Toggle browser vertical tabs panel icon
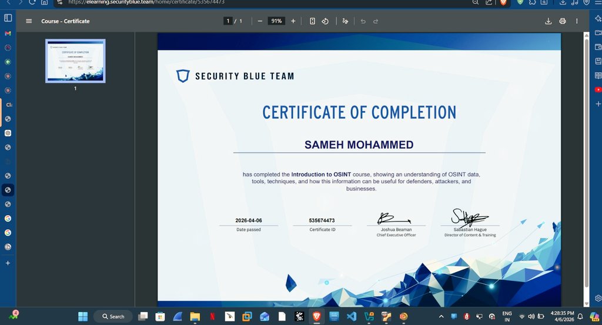This screenshot has width=602, height=325. [8, 18]
